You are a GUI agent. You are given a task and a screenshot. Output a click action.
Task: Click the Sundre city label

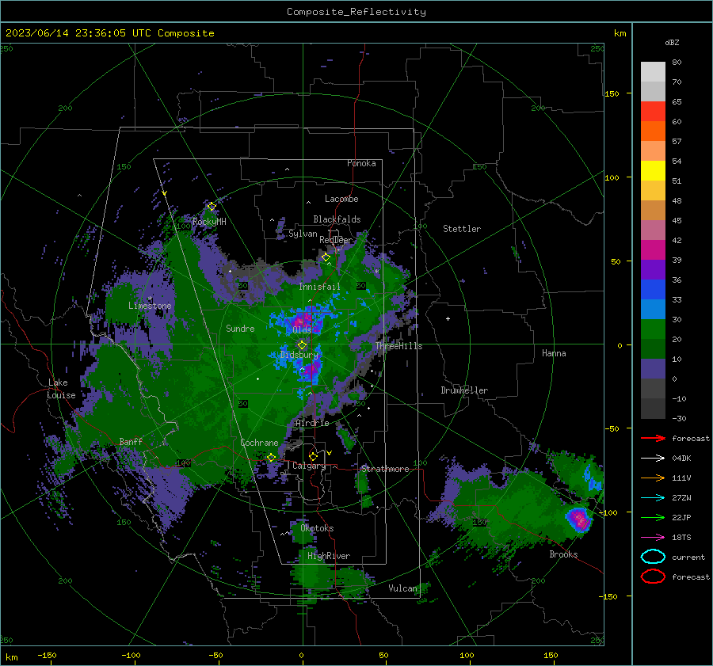(x=240, y=328)
